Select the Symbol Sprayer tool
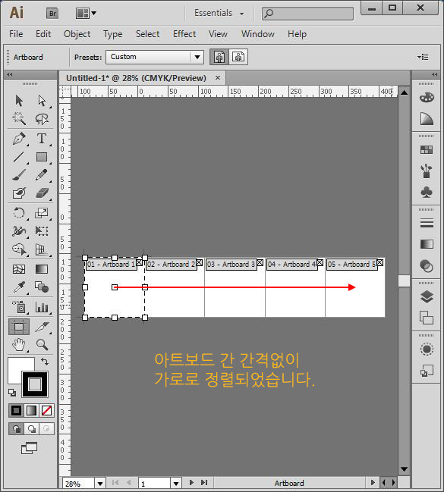Image resolution: width=444 pixels, height=492 pixels. pyautogui.click(x=19, y=307)
